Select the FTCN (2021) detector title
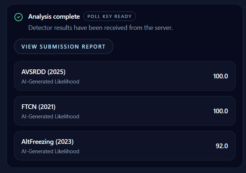246x173 pixels. 38,106
